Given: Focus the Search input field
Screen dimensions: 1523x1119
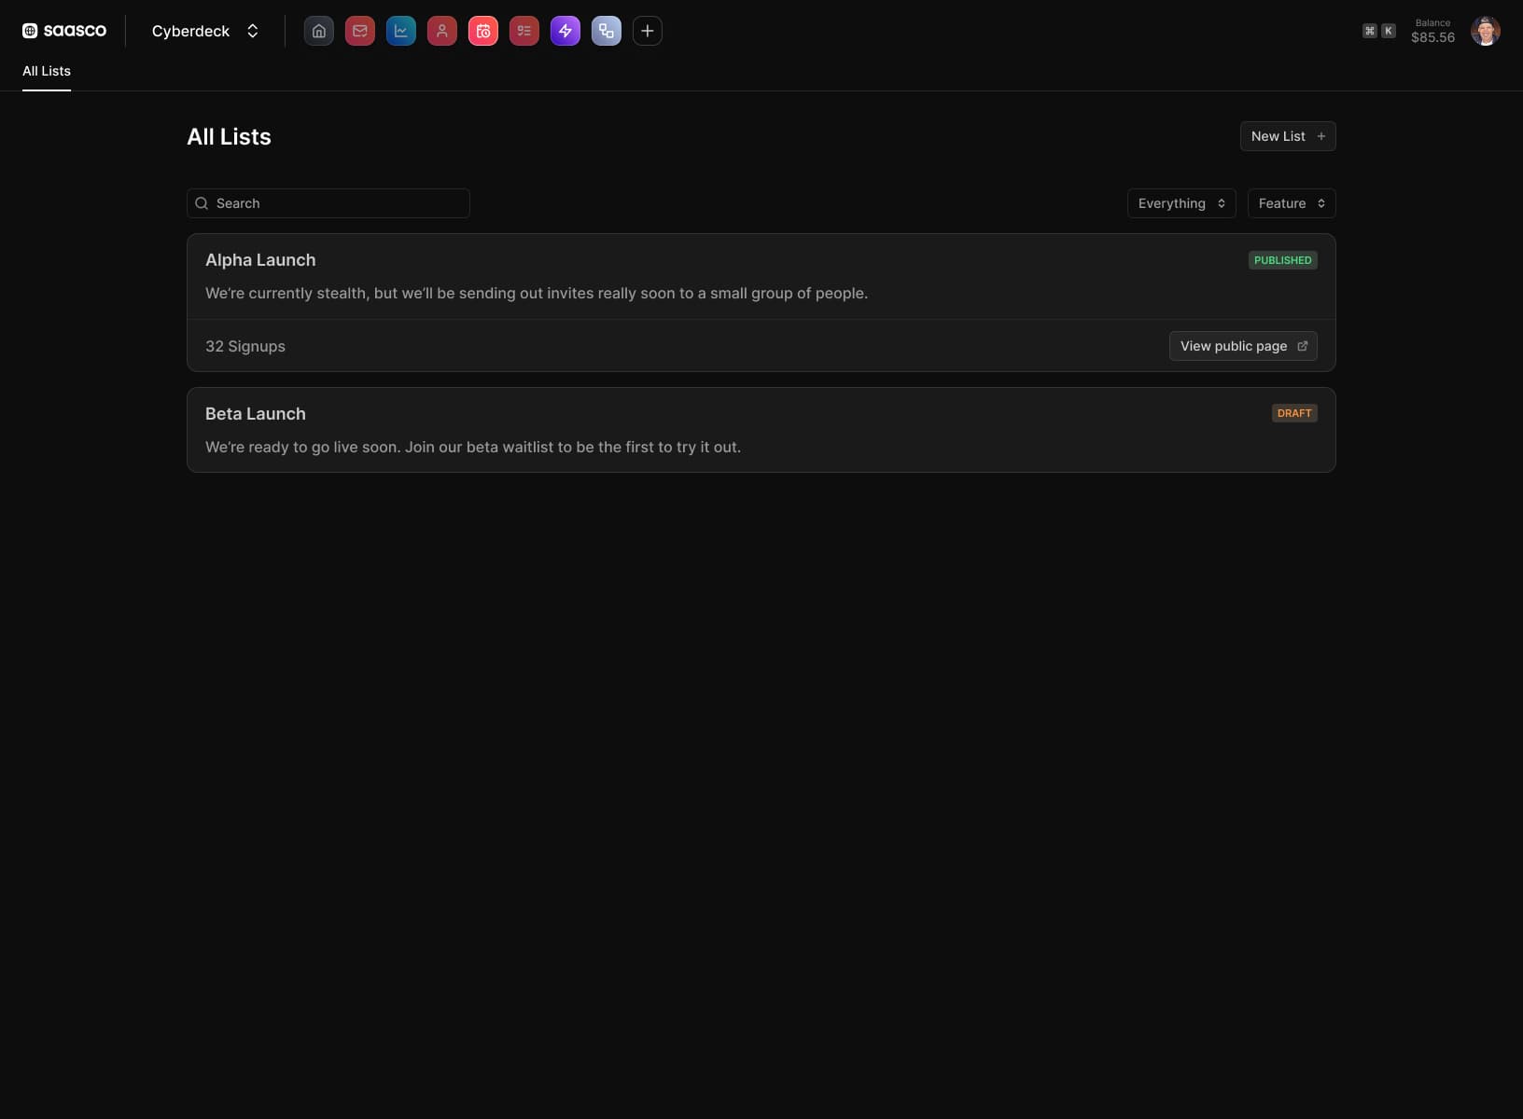Looking at the screenshot, I should pyautogui.click(x=328, y=203).
